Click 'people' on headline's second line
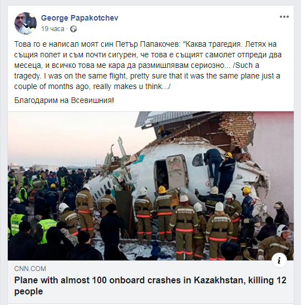This screenshot has width=301, height=305. point(28,292)
